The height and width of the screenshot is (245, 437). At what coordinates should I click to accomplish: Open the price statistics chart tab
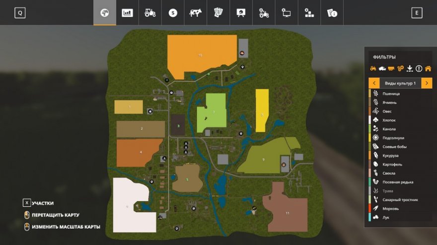(127, 12)
